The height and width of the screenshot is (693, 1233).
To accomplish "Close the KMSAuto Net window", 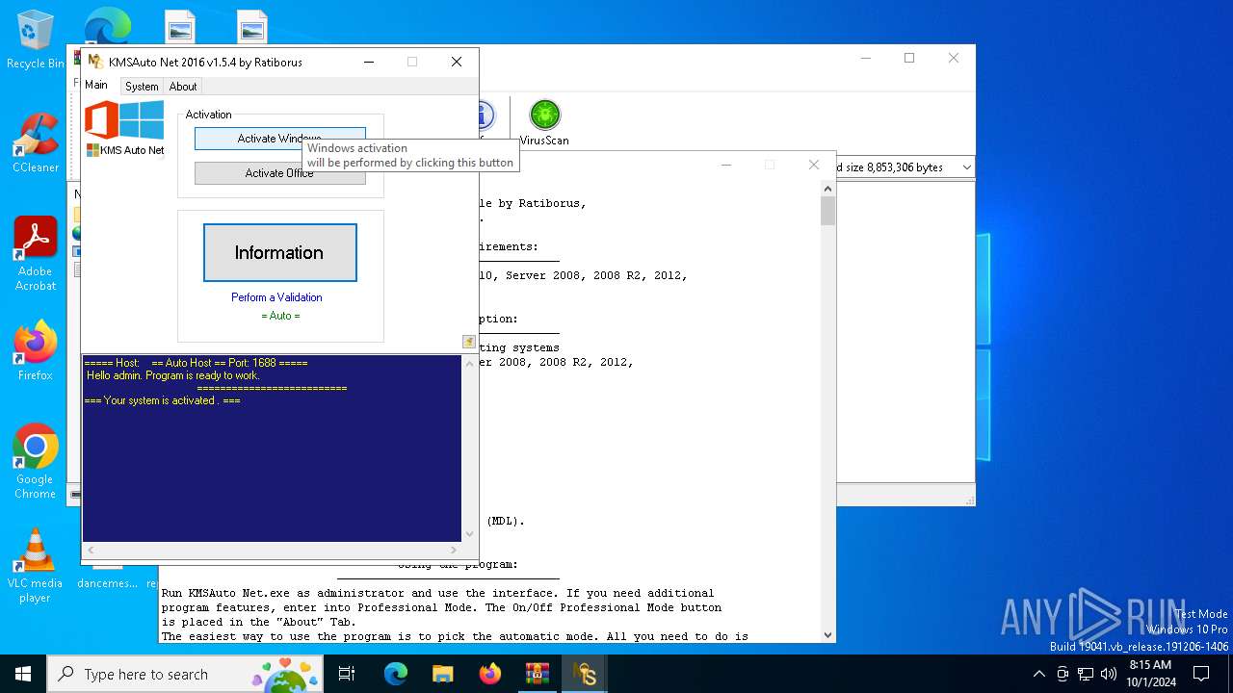I will [x=457, y=62].
